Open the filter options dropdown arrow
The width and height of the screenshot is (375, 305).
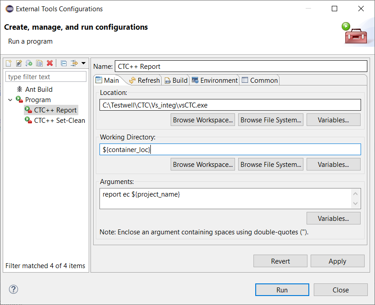[83, 63]
